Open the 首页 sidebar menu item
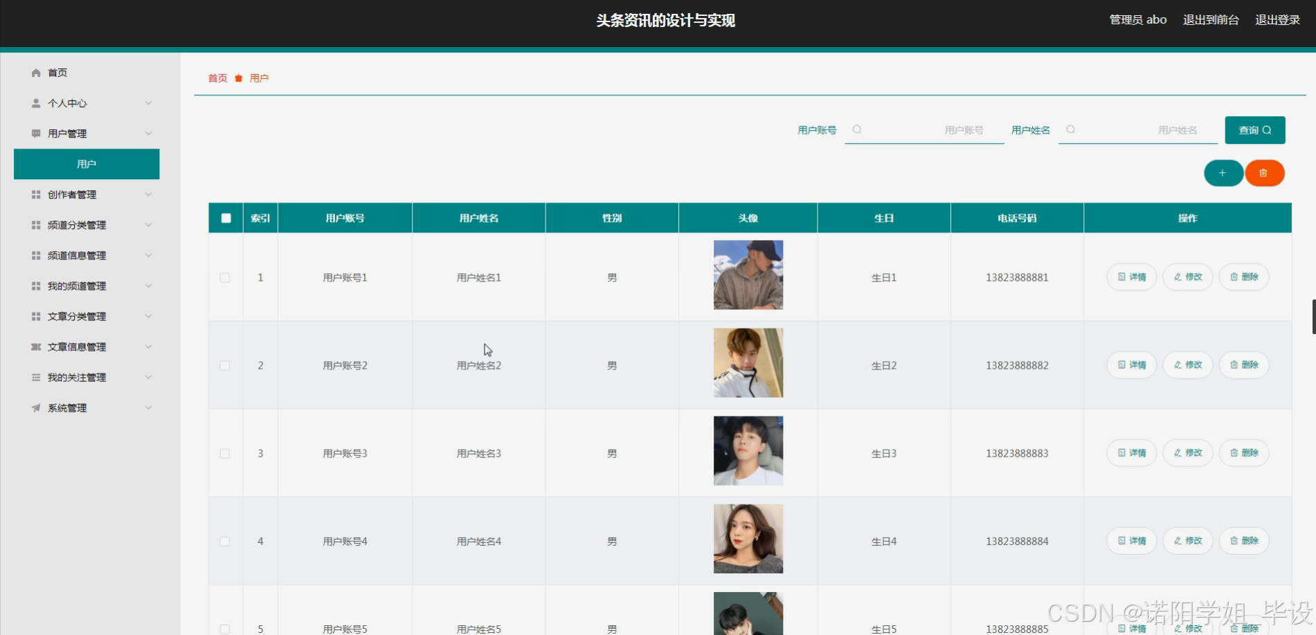1316x635 pixels. coord(87,73)
